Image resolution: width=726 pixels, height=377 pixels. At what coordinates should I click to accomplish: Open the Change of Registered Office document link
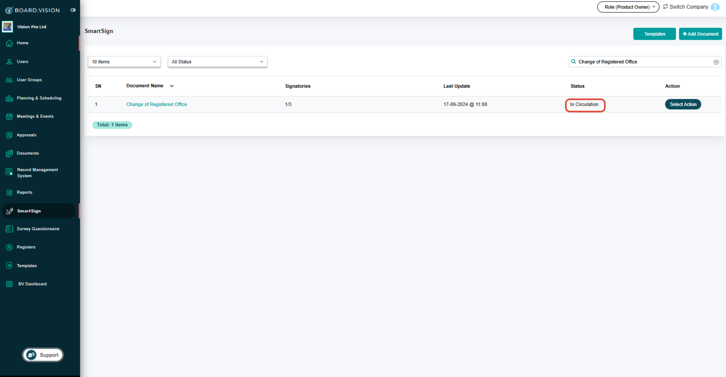tap(156, 105)
